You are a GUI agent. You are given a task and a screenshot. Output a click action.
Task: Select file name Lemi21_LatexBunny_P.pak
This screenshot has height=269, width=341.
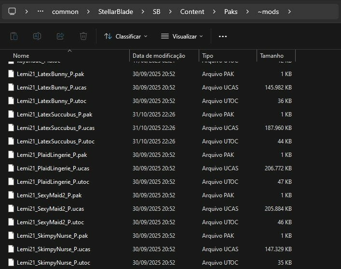coord(51,74)
